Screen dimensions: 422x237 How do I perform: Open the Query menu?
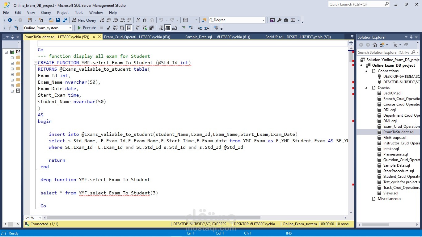[46, 13]
